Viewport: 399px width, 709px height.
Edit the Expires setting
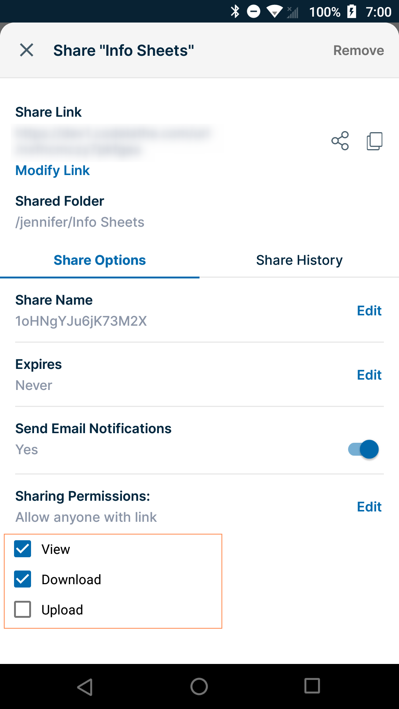pyautogui.click(x=369, y=375)
